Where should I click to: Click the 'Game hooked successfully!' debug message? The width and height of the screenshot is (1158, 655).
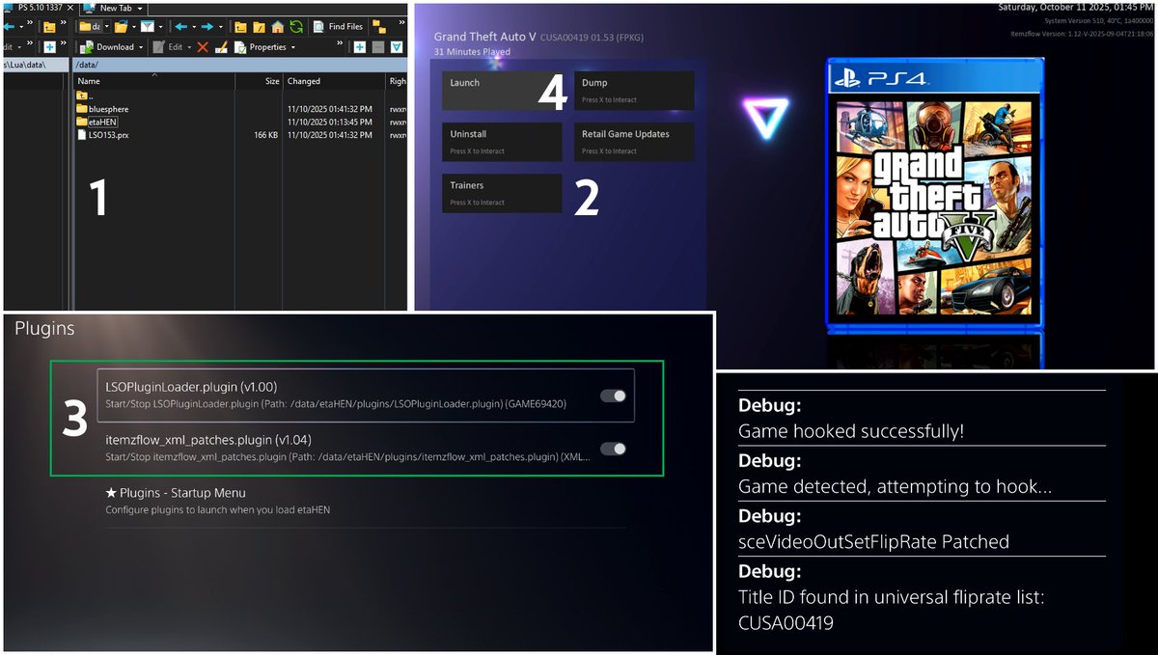point(851,431)
